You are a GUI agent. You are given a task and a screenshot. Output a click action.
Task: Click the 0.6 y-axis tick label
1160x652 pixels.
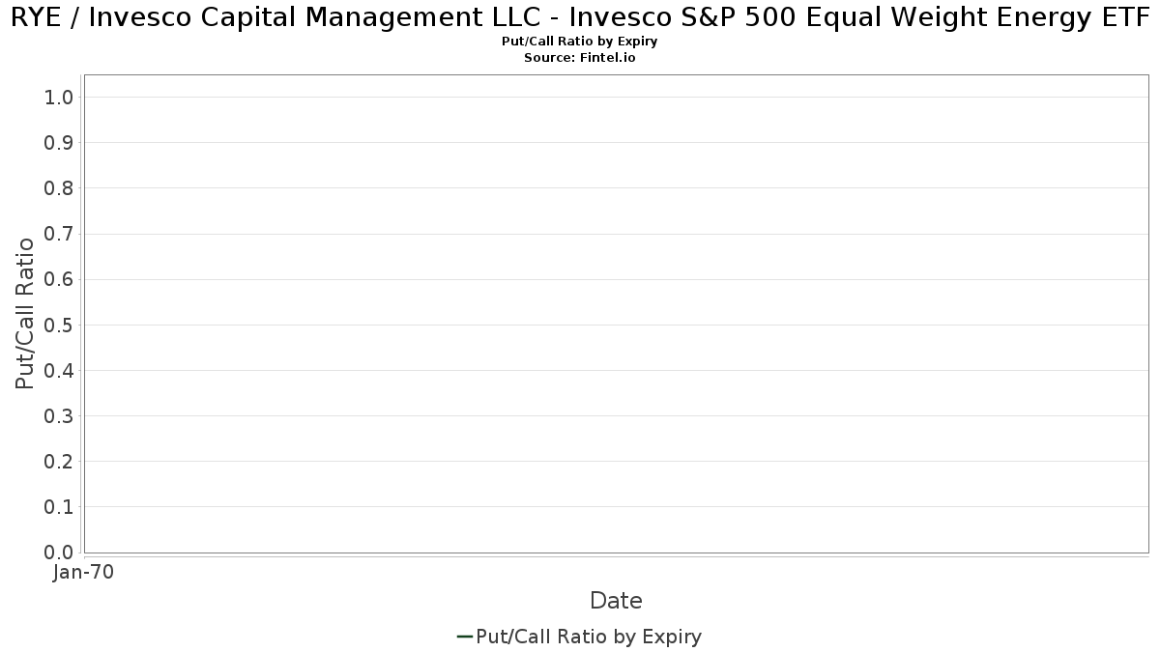point(59,279)
